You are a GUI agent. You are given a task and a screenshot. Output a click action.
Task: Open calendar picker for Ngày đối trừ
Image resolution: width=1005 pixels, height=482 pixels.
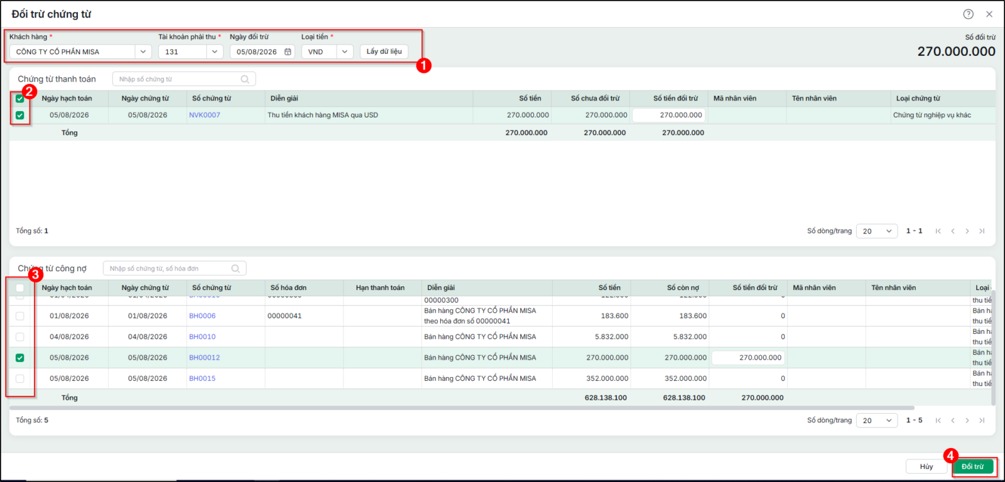click(x=288, y=51)
